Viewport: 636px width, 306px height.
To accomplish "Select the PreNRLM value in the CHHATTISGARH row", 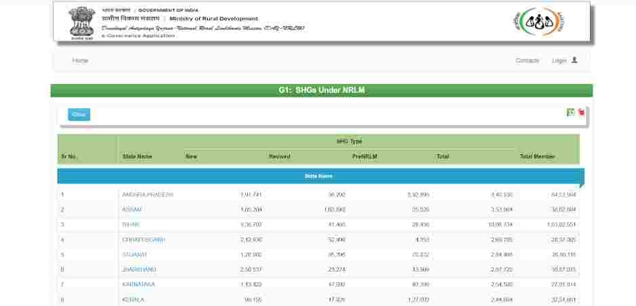I will (422, 240).
